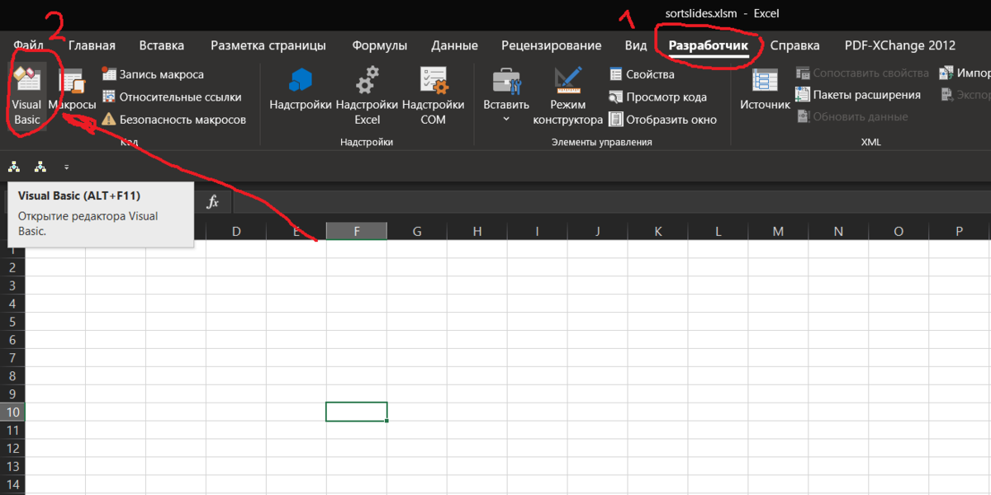Image resolution: width=991 pixels, height=495 pixels.
Task: Switch to the Главная tab
Action: 92,45
